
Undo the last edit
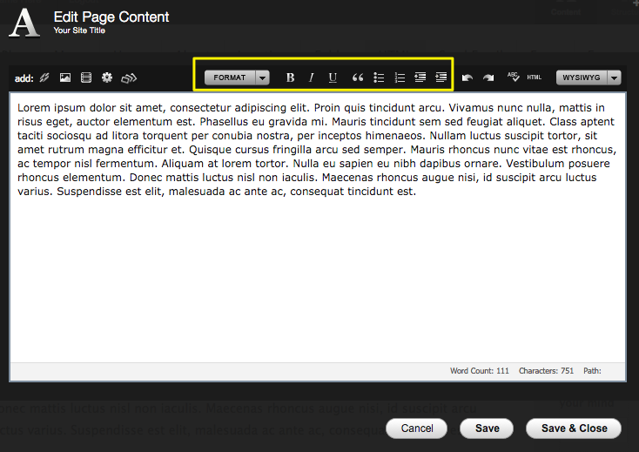point(467,78)
